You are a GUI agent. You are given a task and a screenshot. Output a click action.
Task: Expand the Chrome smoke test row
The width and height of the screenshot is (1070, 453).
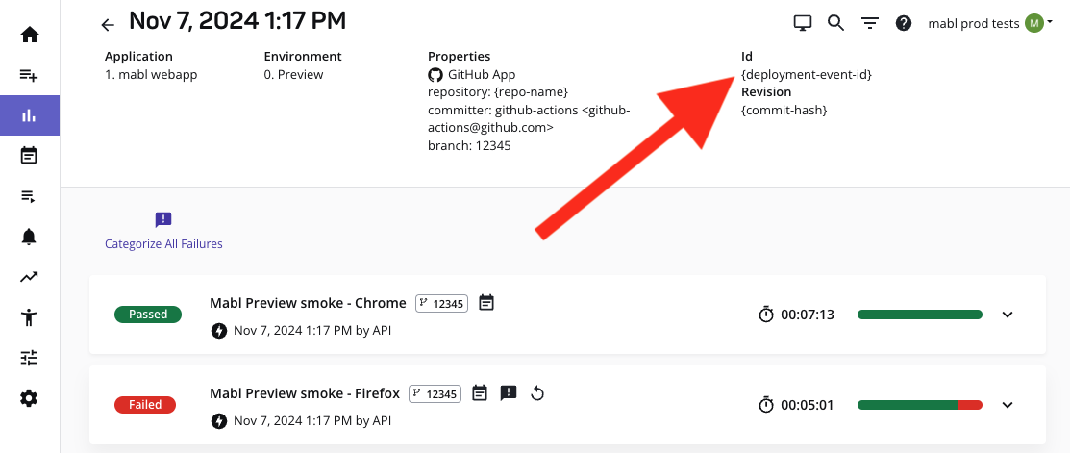(x=1008, y=315)
